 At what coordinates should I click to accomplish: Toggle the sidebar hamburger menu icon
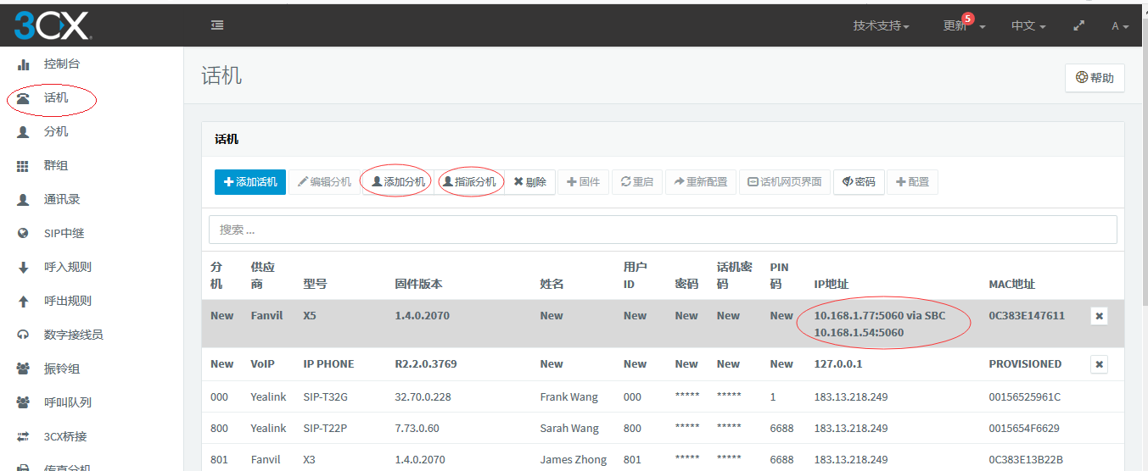[x=217, y=25]
